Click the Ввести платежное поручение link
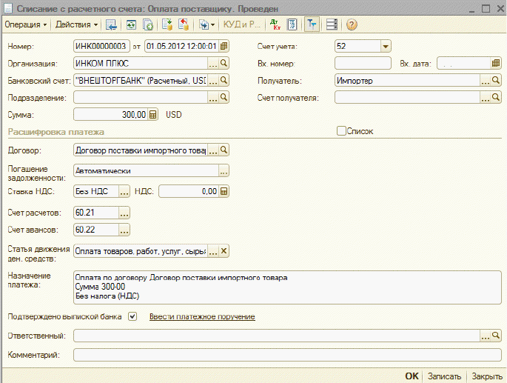 202,317
